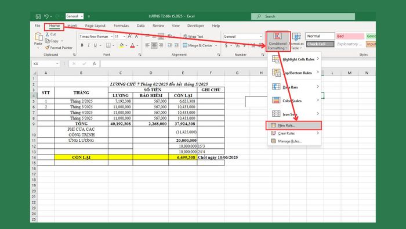The image size is (406, 229).
Task: Open Data Bars submenu
Action: pos(295,87)
